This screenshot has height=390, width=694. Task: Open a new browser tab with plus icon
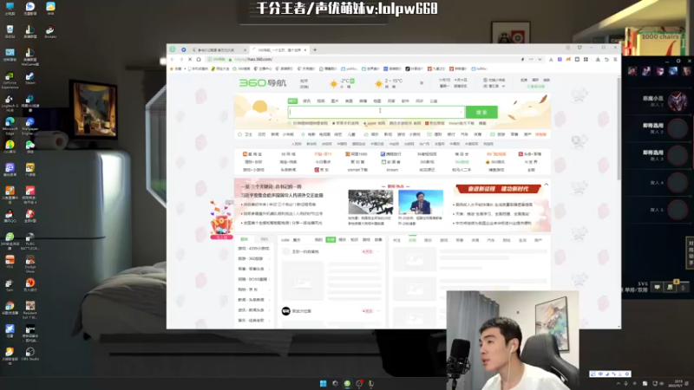(x=315, y=50)
